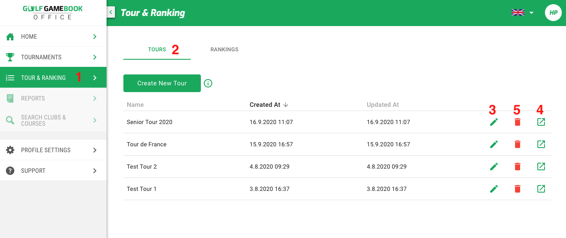Expand the Search Clubs & Courses chevron
Screen dimensions: 566x238
pos(95,121)
